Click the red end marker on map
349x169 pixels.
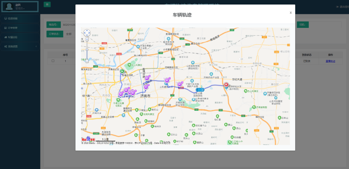point(227,85)
